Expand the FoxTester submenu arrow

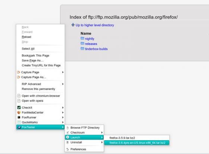(63, 127)
